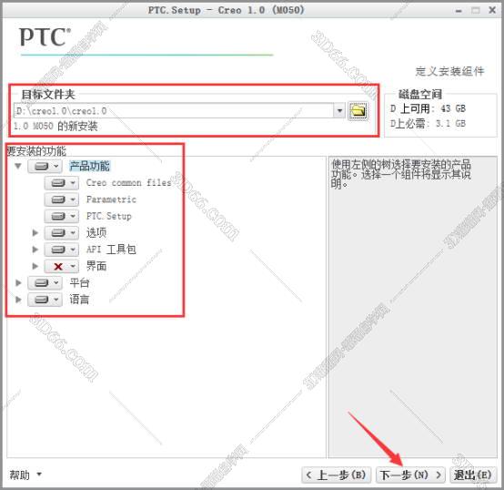Expand the 平台 tree node

18,283
